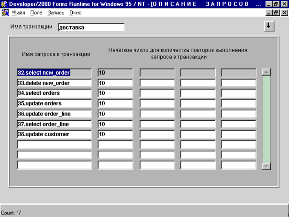Select the 36.update order_line field
The image size is (289, 217).
(x=55, y=114)
